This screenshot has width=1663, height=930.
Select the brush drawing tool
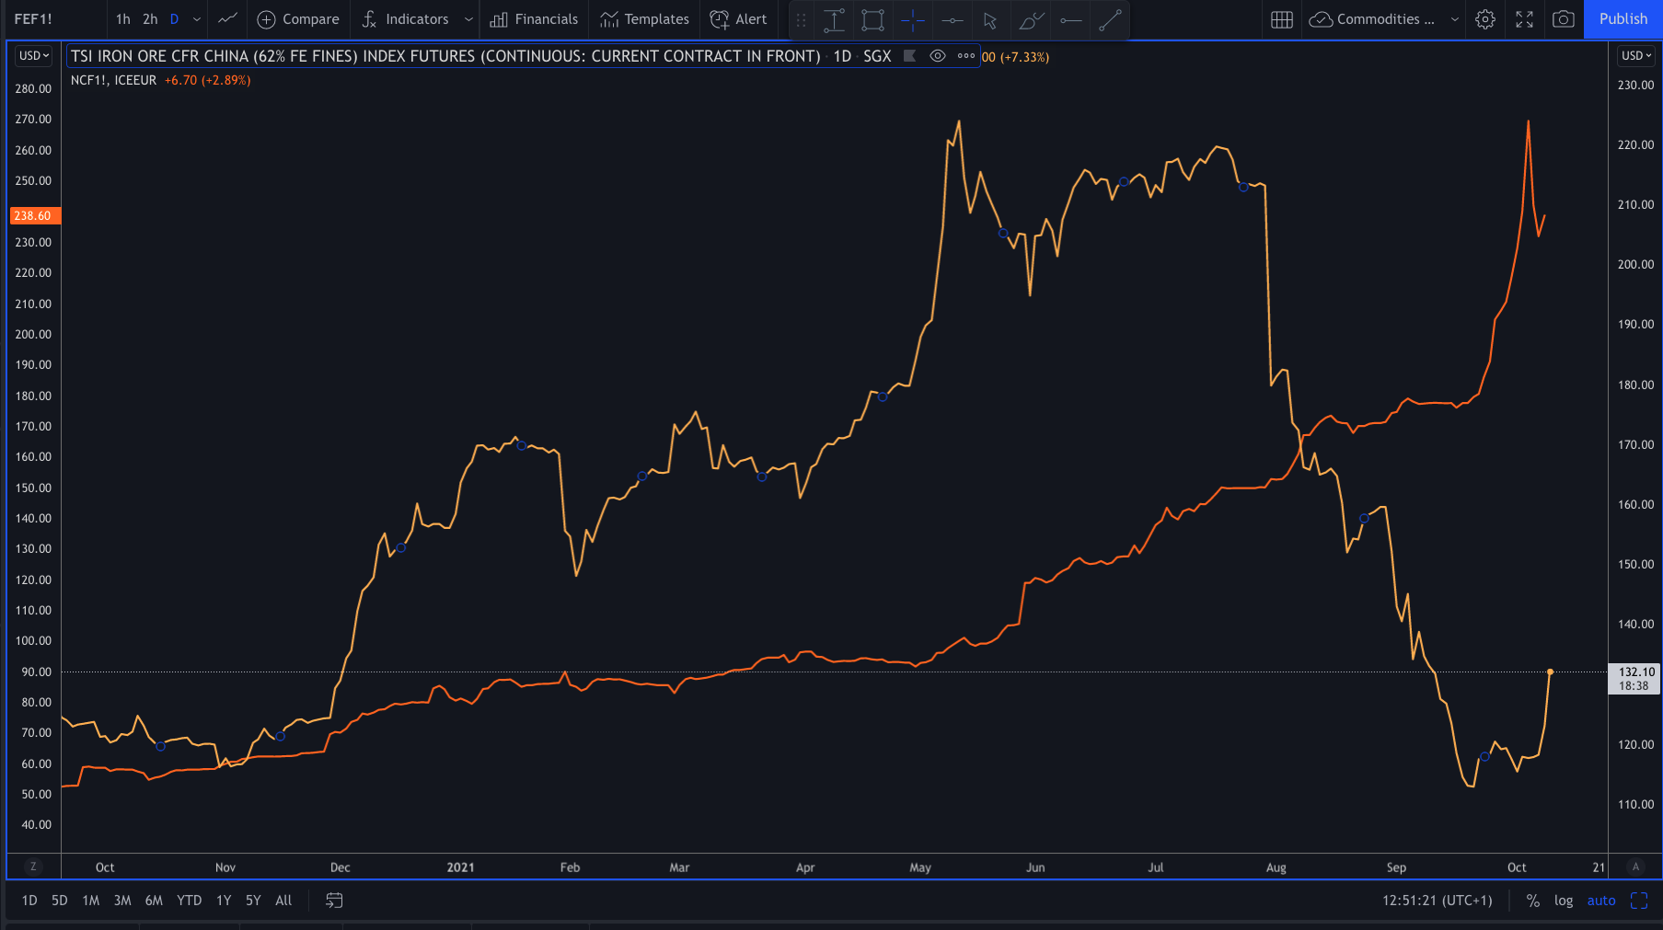pos(1032,19)
